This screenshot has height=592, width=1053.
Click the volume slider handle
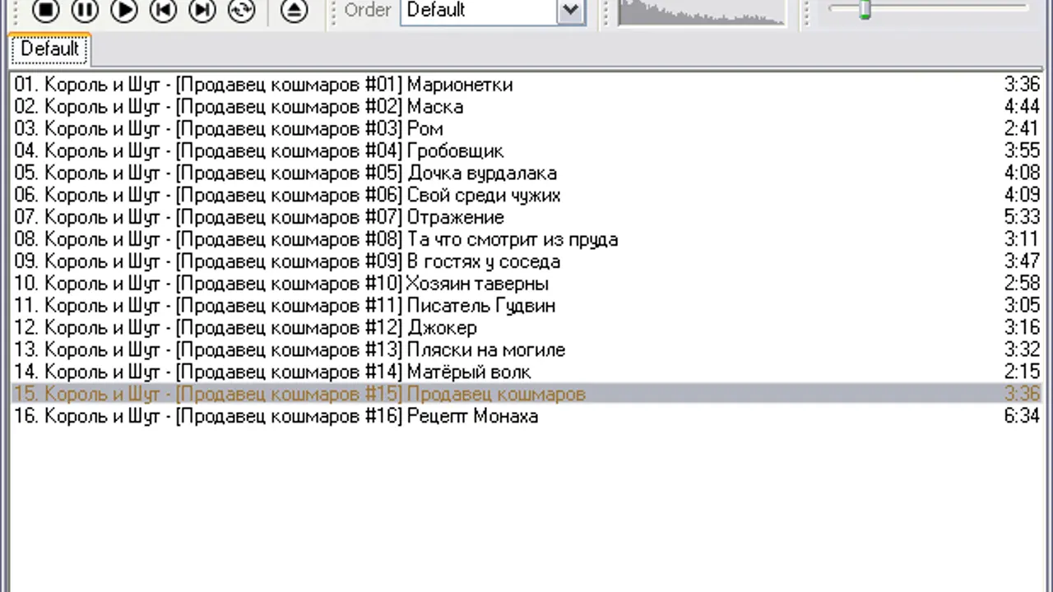tap(865, 10)
